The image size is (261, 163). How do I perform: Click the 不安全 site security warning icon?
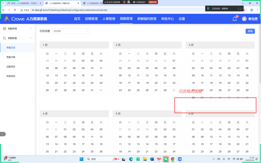click(25, 10)
